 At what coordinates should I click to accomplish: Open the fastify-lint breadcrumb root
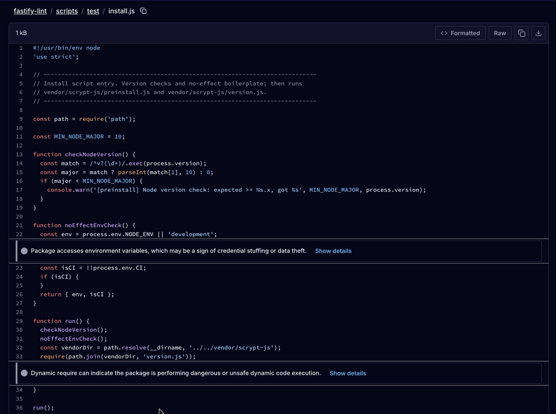pos(30,11)
